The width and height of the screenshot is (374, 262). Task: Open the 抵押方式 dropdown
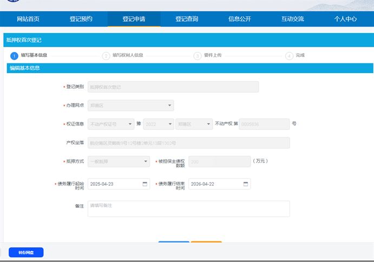pos(119,161)
